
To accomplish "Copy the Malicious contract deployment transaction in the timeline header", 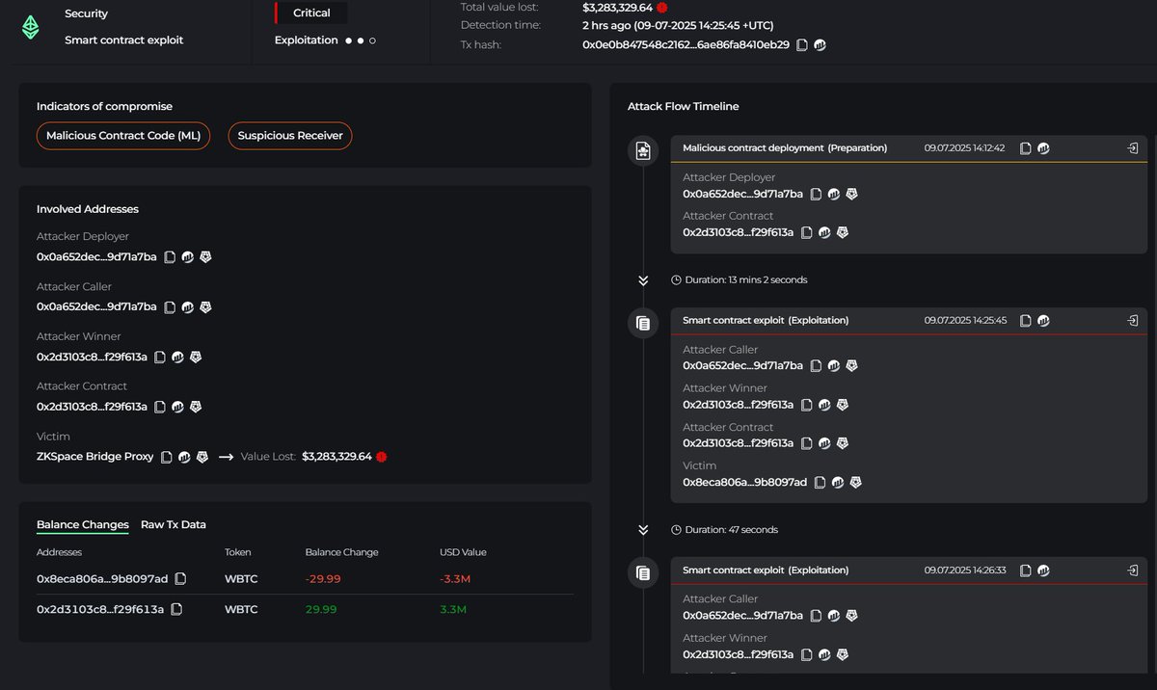I will [1026, 148].
